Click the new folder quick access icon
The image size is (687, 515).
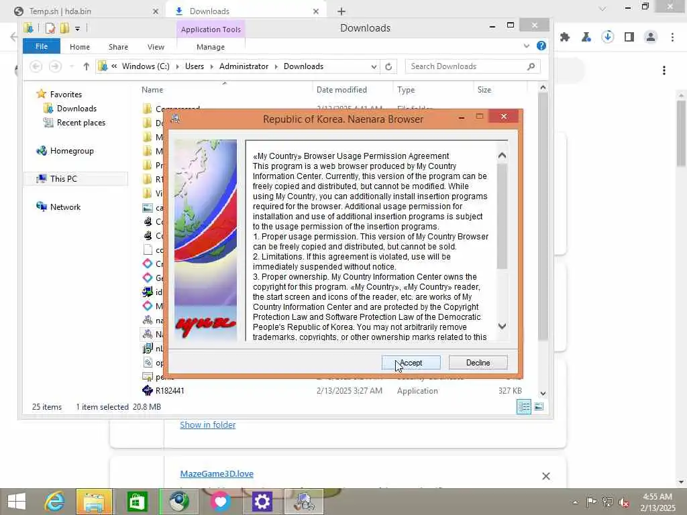pyautogui.click(x=64, y=28)
